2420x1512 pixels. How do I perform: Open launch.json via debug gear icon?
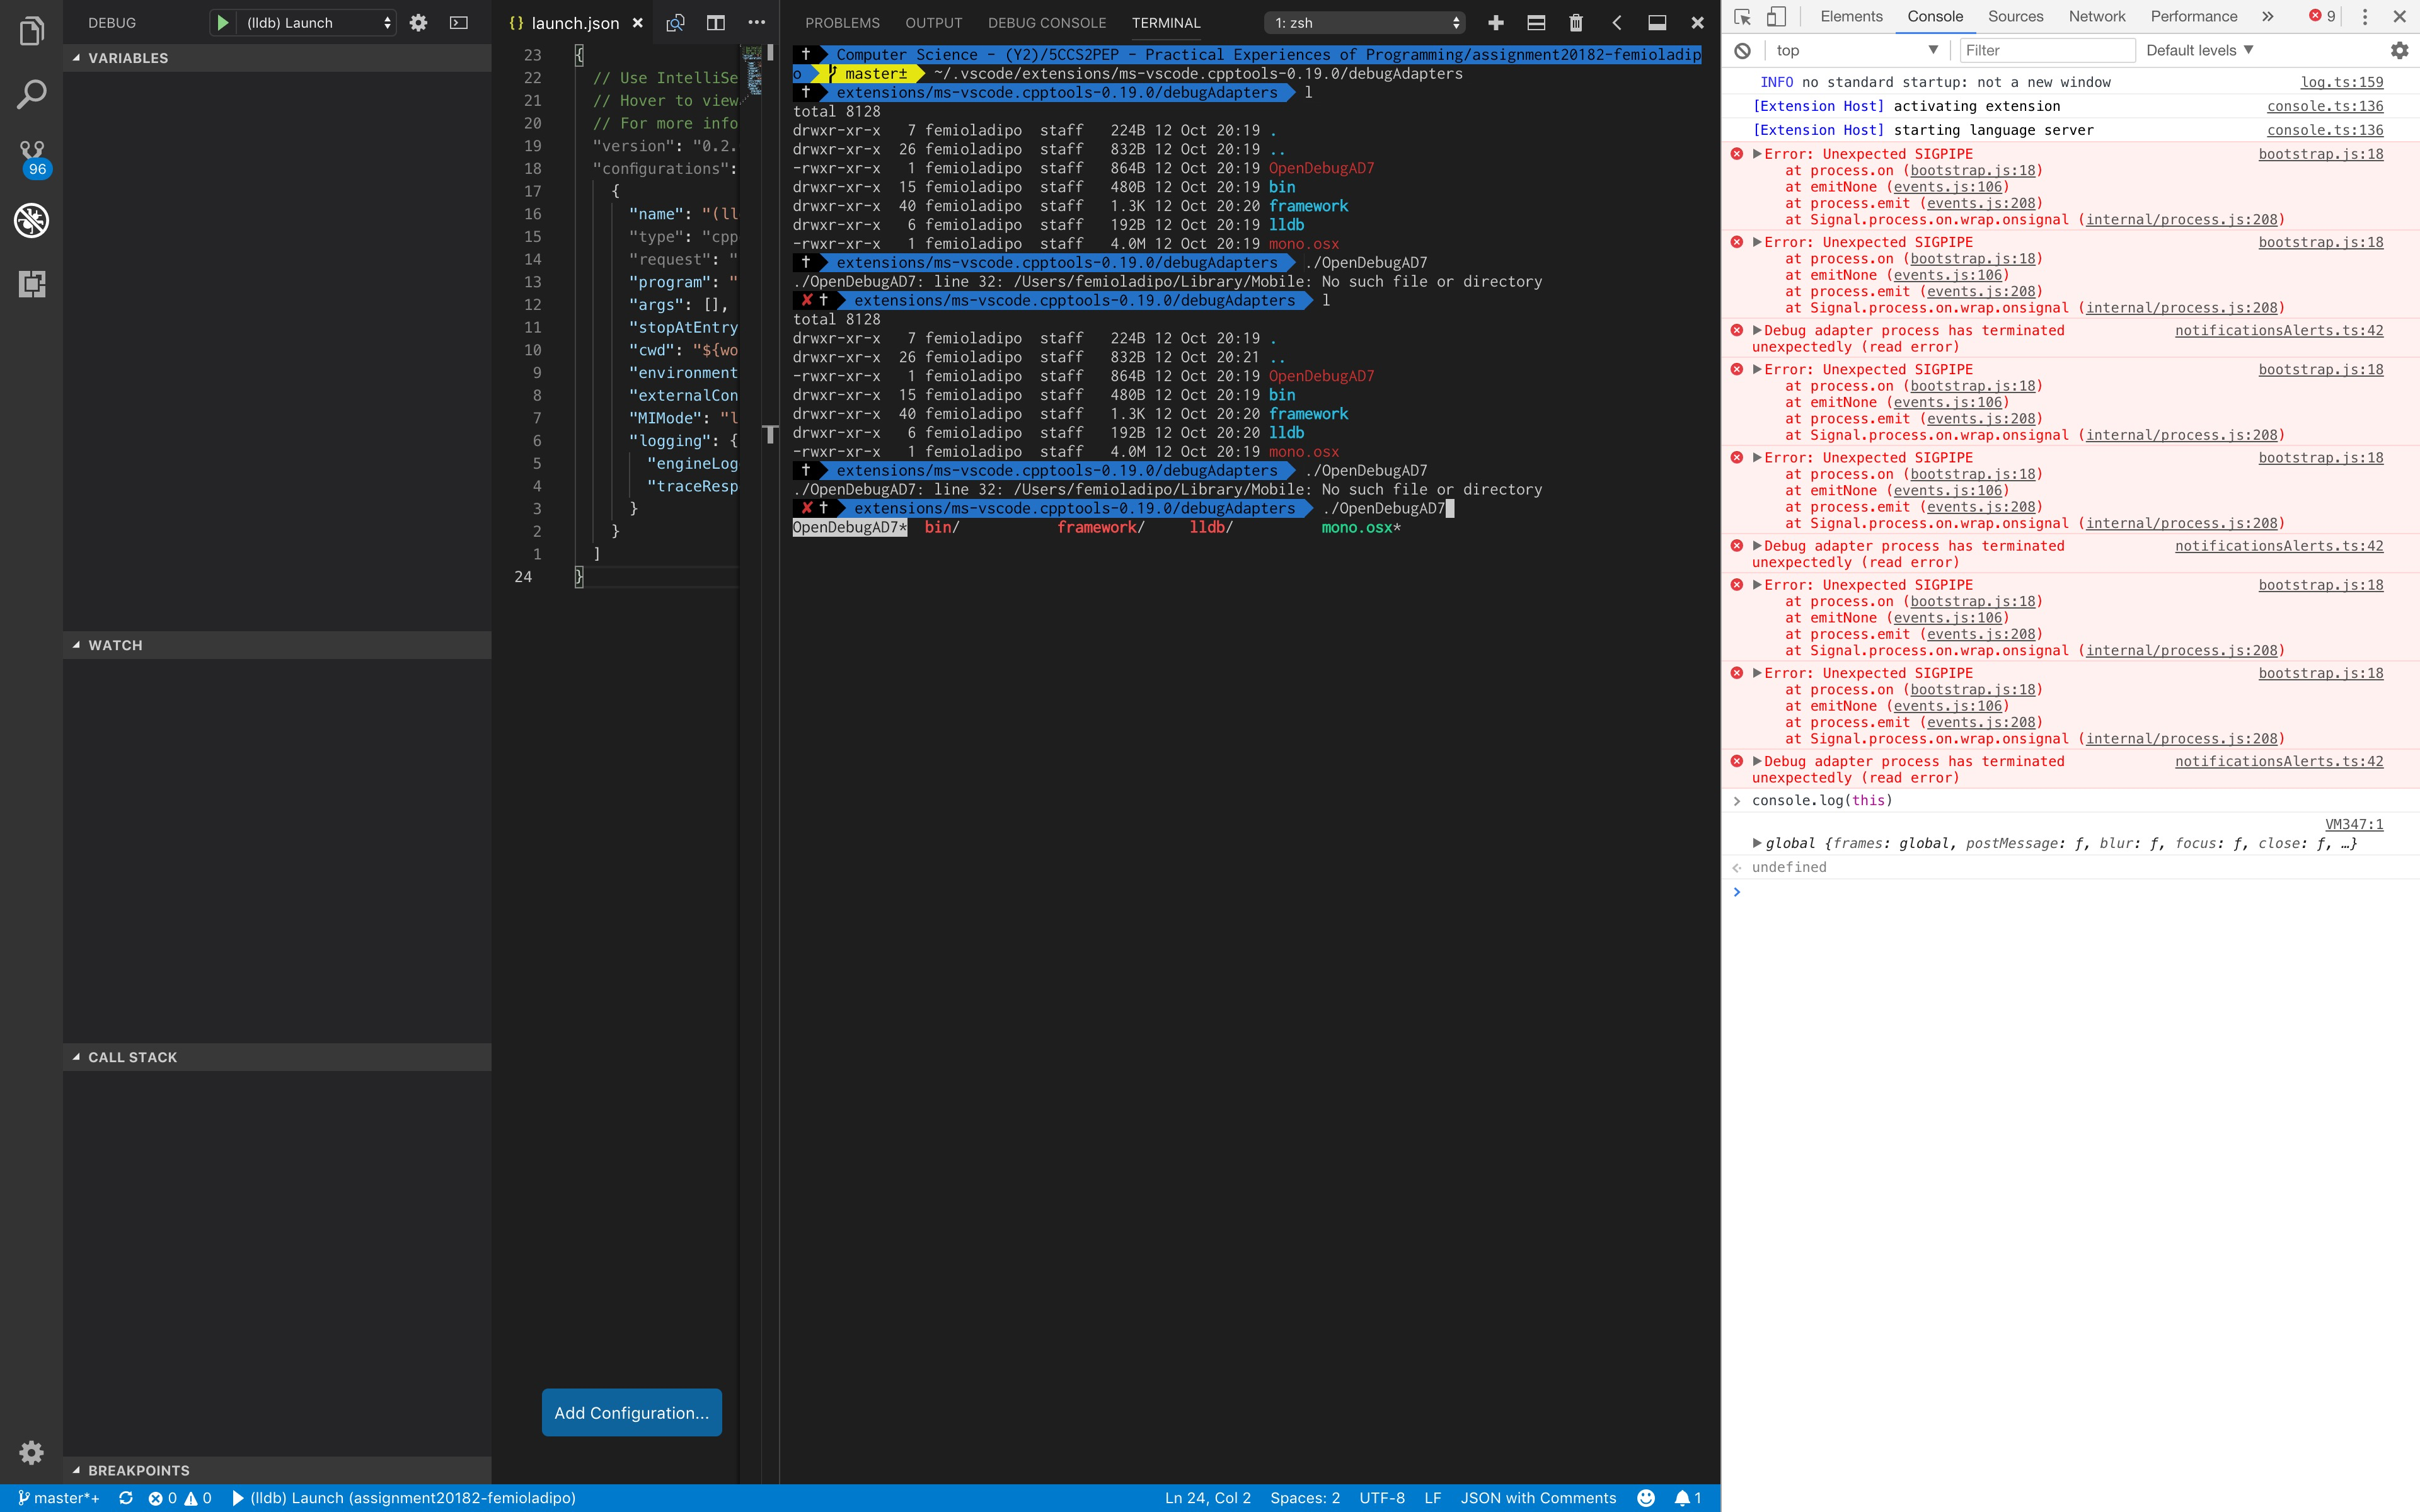pyautogui.click(x=418, y=22)
